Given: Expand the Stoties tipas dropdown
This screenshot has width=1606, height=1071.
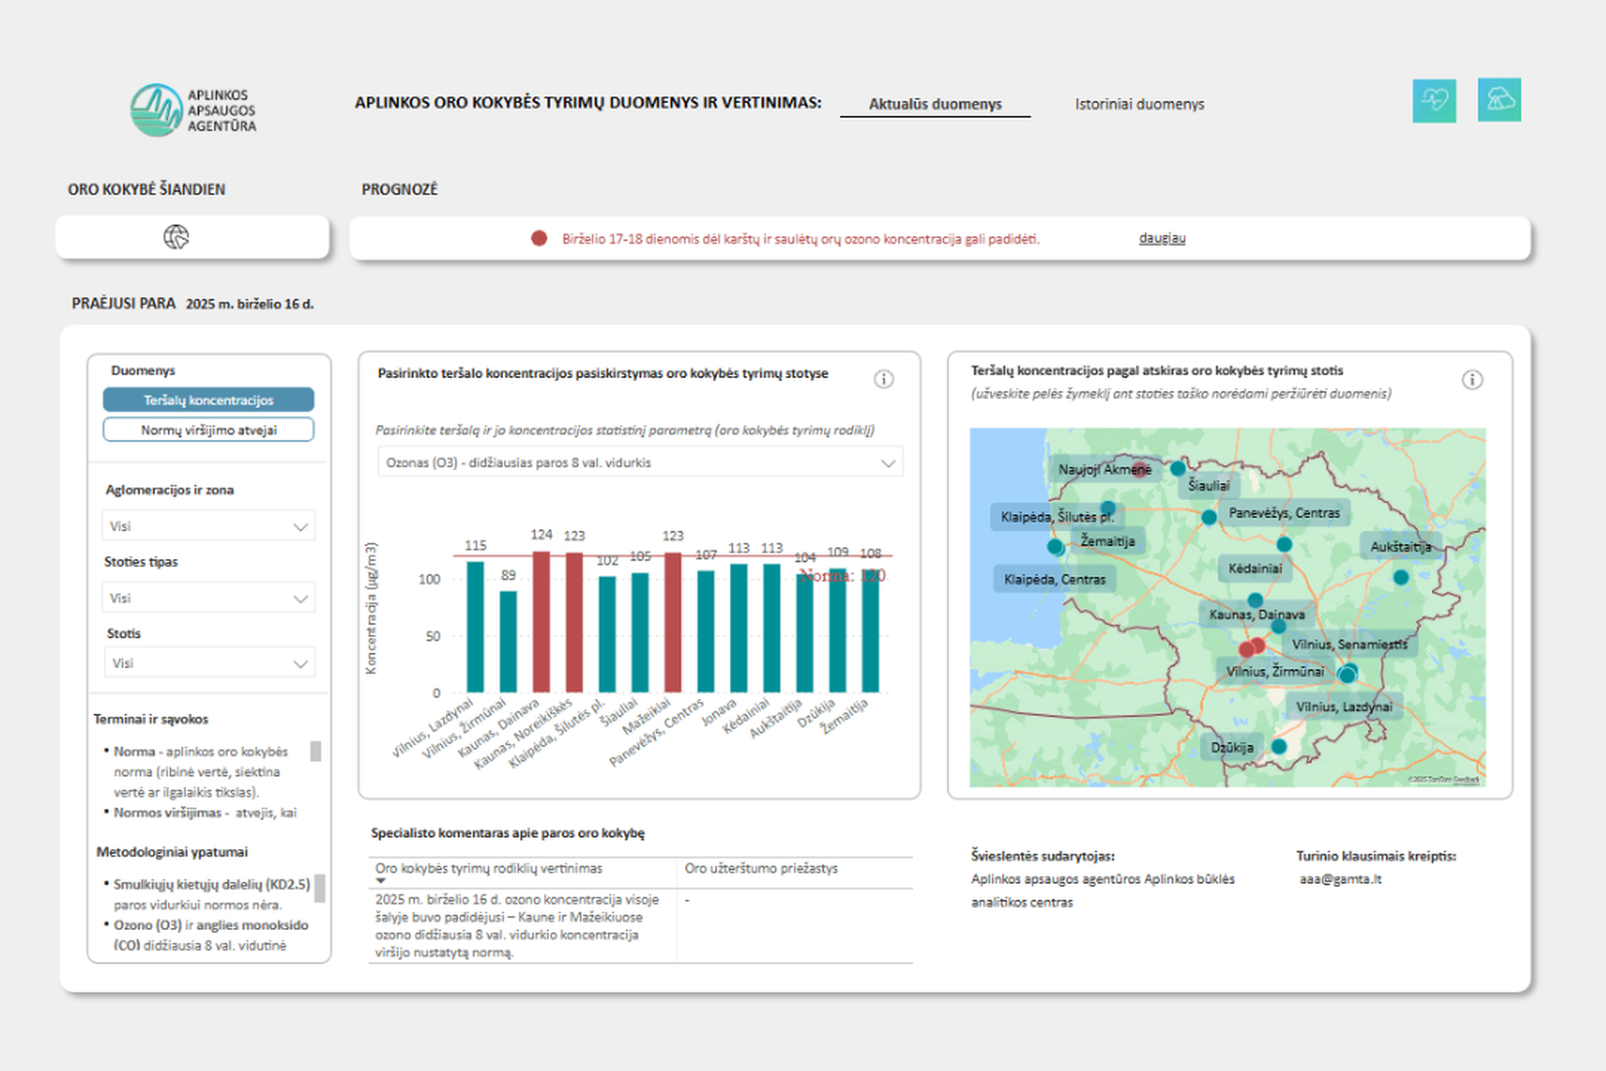Looking at the screenshot, I should tap(209, 598).
